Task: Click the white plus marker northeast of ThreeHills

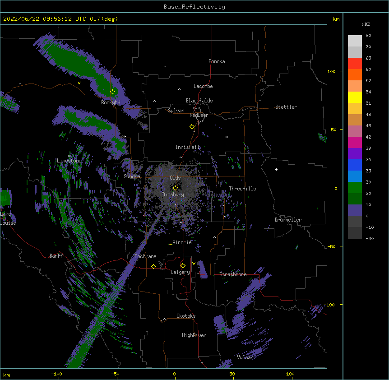Action: pyautogui.click(x=276, y=169)
